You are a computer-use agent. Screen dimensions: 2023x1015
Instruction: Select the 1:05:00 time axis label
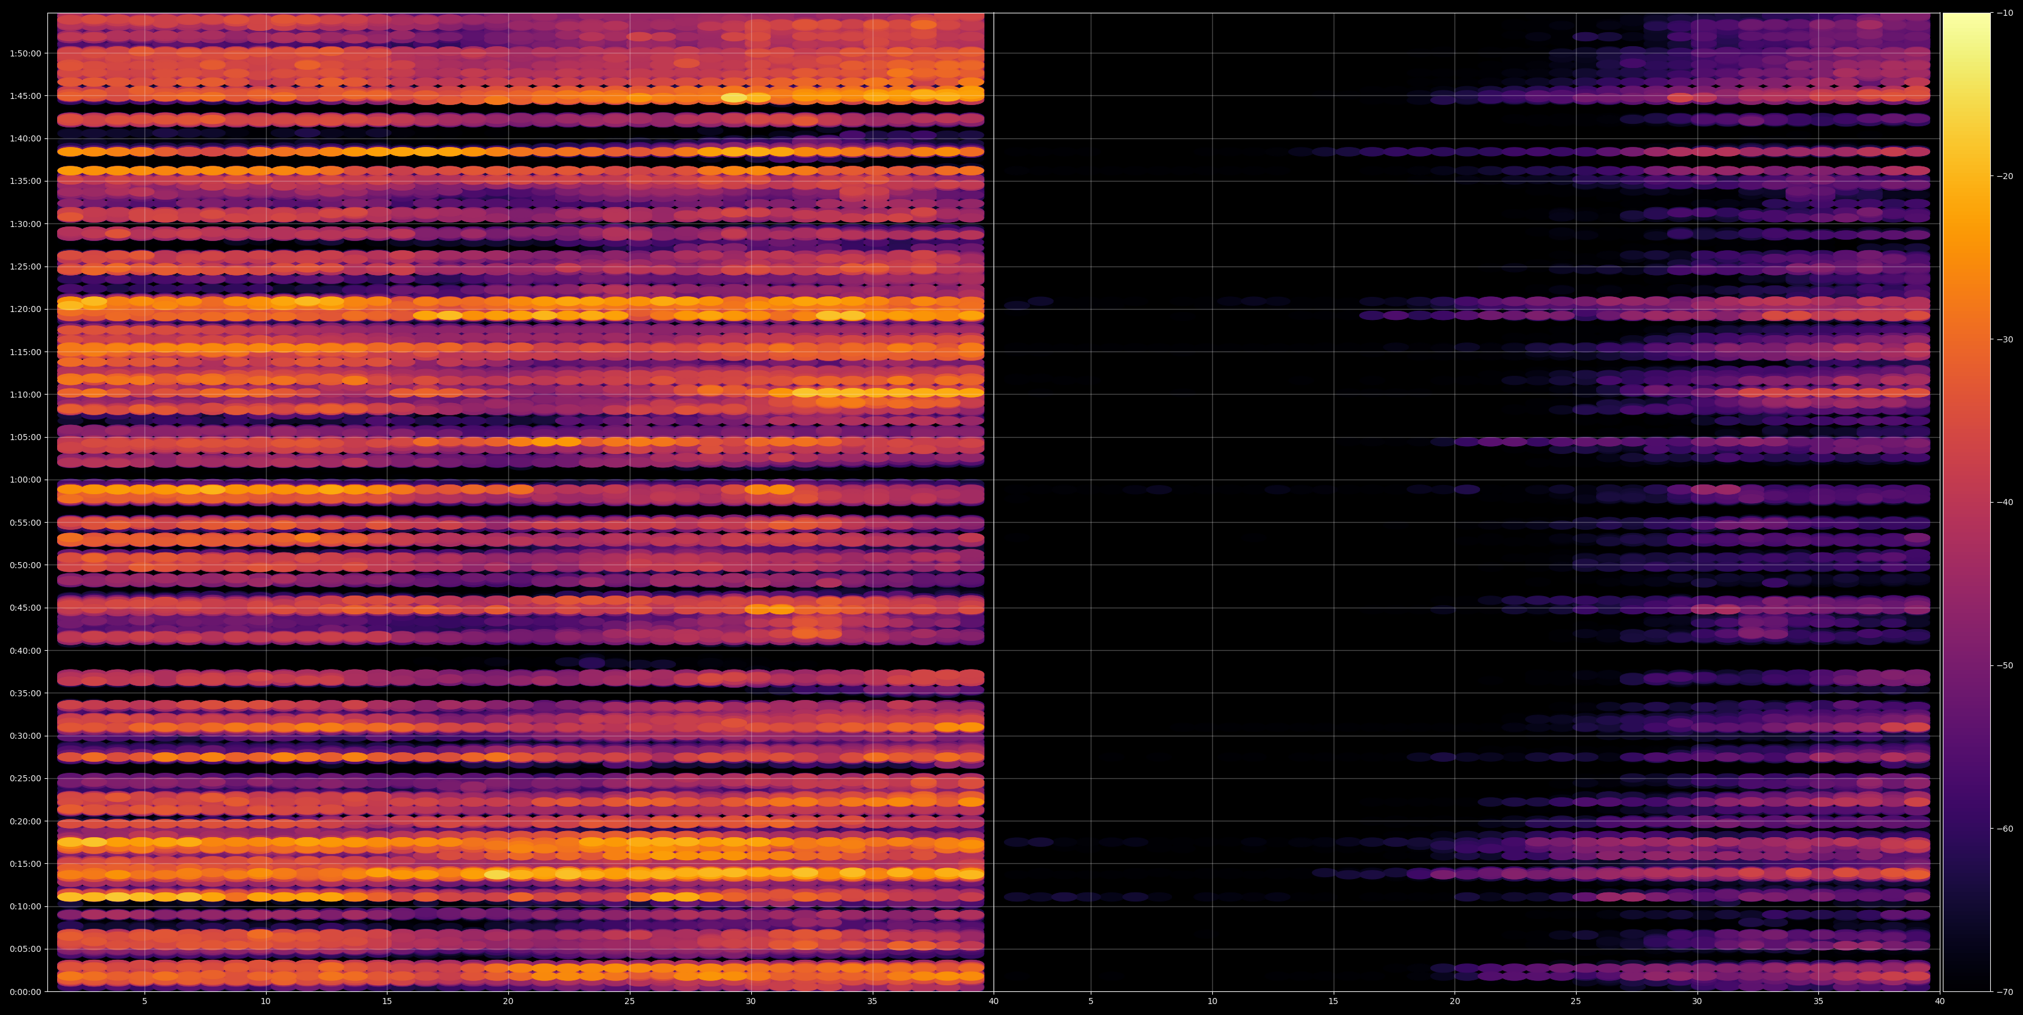point(25,437)
